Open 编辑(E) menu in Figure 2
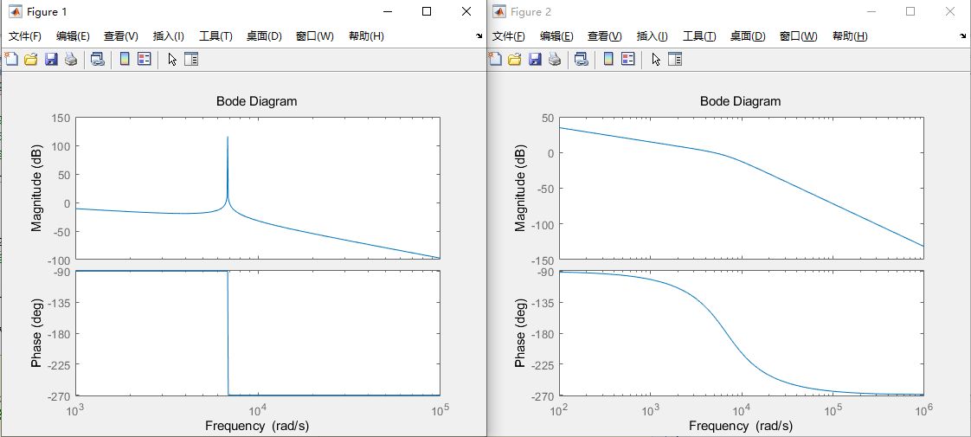Screen dimensions: 971x437 click(x=556, y=35)
